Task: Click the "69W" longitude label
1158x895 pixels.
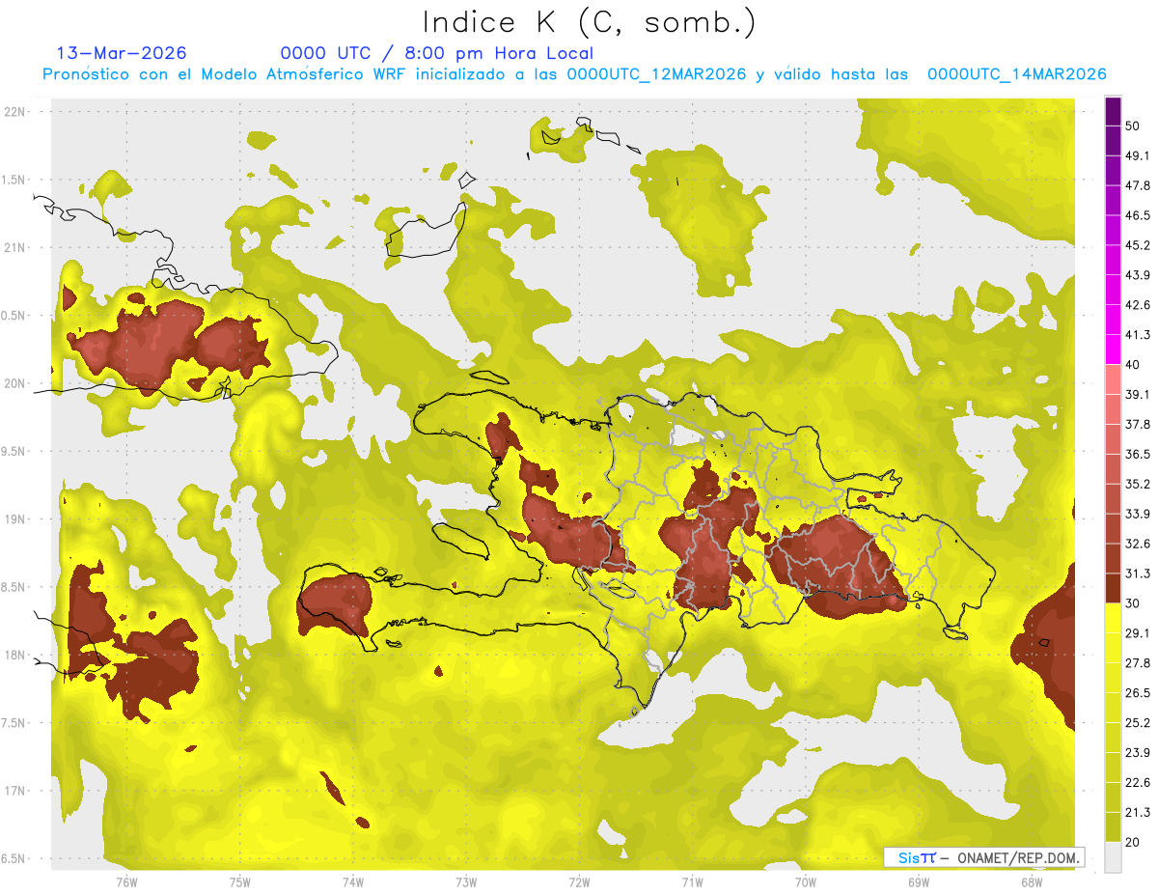Action: pos(919,882)
